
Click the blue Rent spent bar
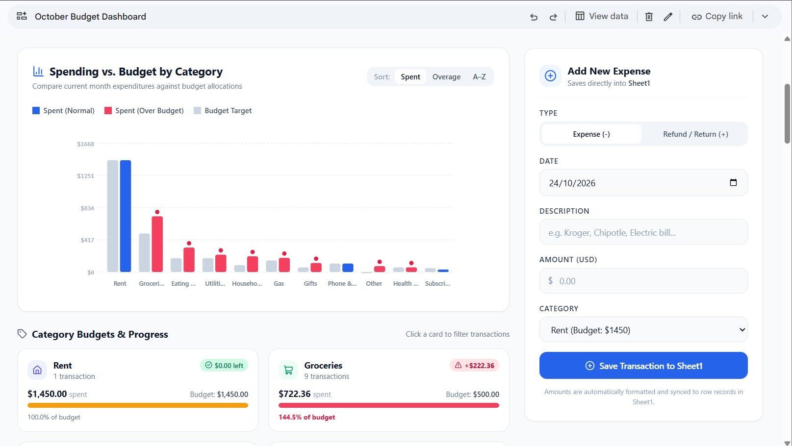pos(126,216)
